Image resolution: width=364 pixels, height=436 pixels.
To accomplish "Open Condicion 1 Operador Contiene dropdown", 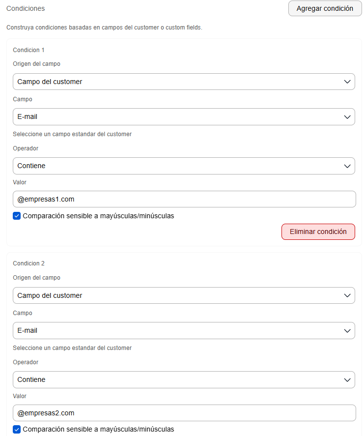I will pyautogui.click(x=184, y=166).
